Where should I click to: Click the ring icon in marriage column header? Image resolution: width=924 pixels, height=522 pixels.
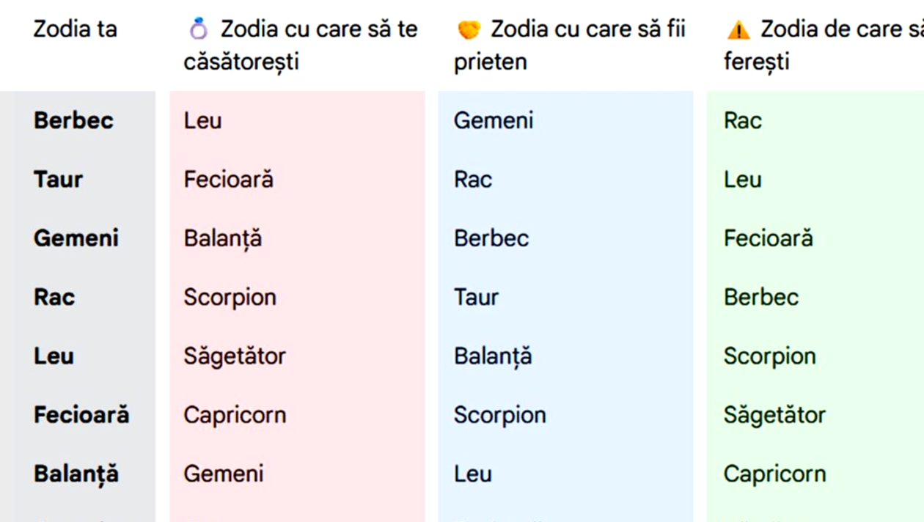click(198, 30)
